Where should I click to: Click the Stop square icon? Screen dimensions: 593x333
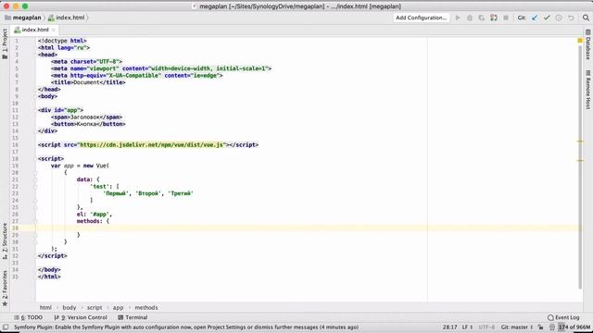pos(506,18)
